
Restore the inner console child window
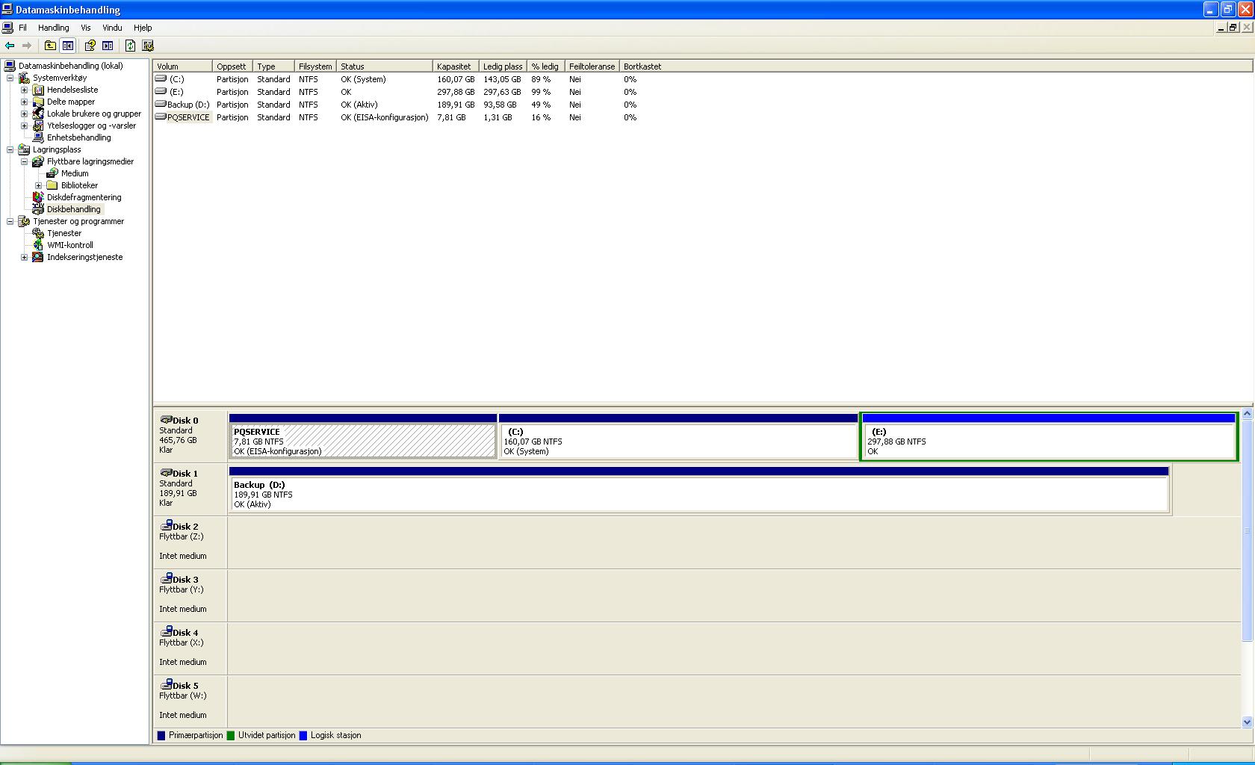[1233, 28]
